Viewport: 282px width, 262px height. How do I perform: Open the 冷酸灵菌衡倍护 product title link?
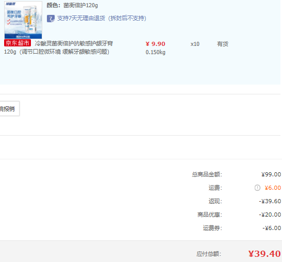click(x=58, y=47)
